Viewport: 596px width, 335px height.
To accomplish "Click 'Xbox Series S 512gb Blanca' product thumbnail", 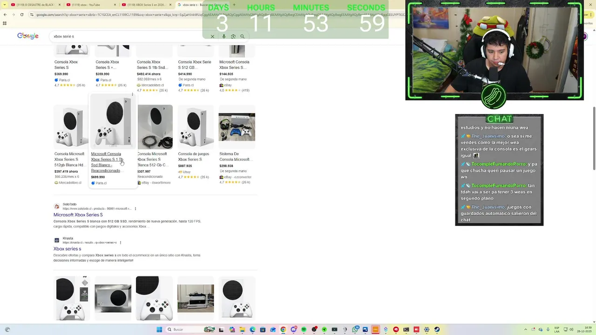I will pyautogui.click(x=71, y=127).
